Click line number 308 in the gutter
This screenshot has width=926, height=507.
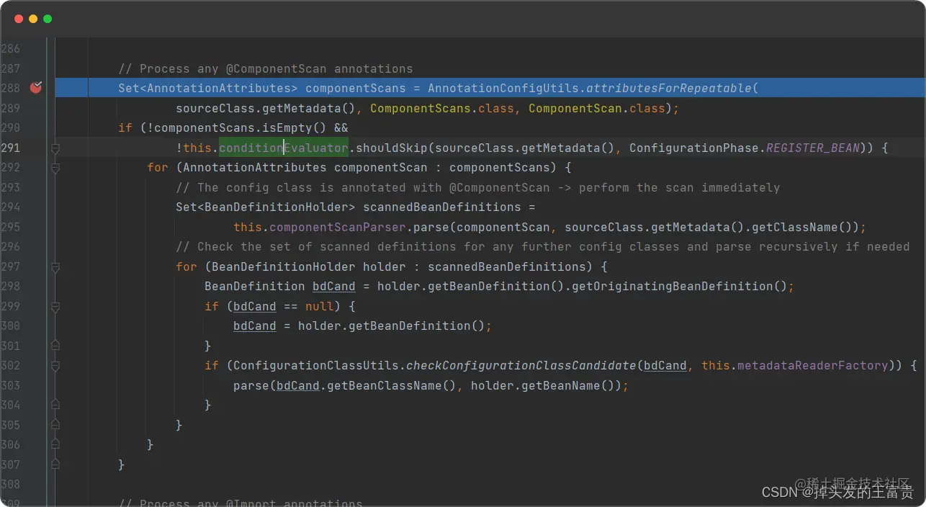pyautogui.click(x=11, y=485)
